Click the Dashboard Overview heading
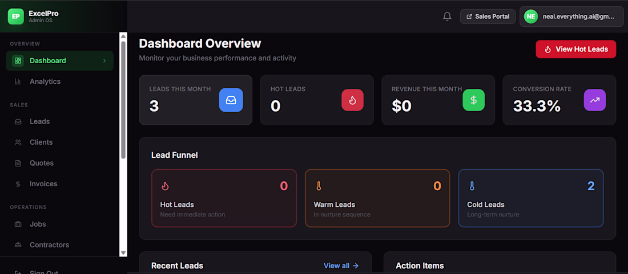The image size is (628, 274). tap(200, 43)
